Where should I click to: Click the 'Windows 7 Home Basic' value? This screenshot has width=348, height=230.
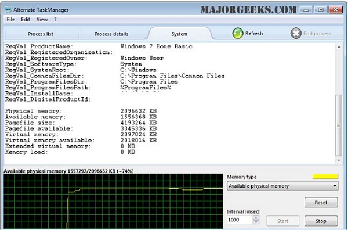tap(156, 46)
